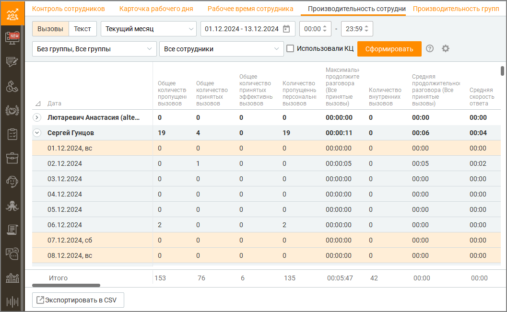The image size is (507, 312).
Task: Open the handshake wreath sidebar icon
Action: pyautogui.click(x=12, y=110)
